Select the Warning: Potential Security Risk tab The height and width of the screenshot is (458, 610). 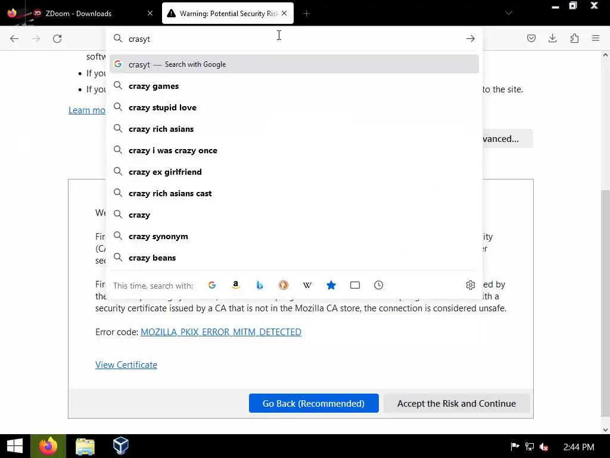pos(228,13)
